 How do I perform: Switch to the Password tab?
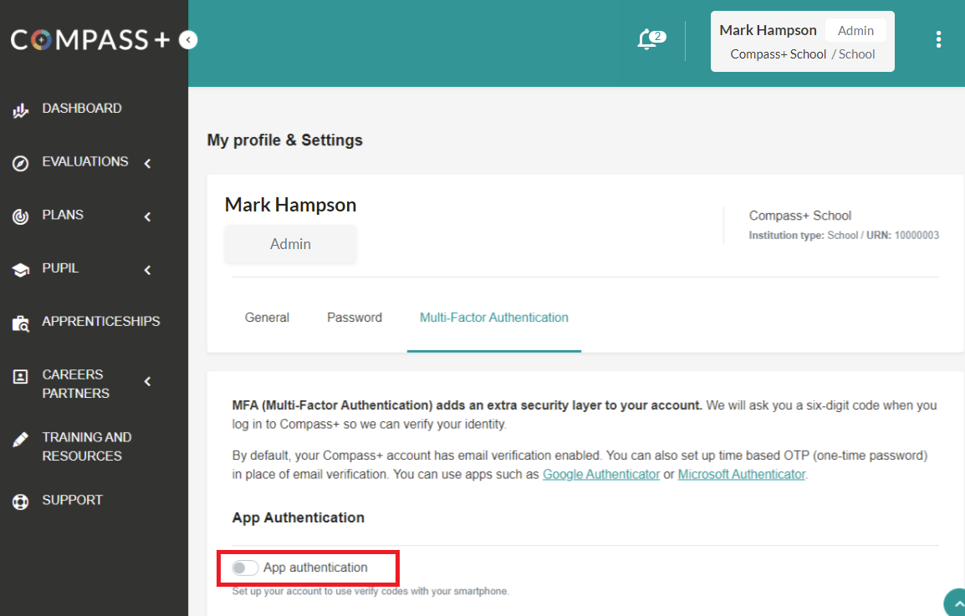(355, 318)
